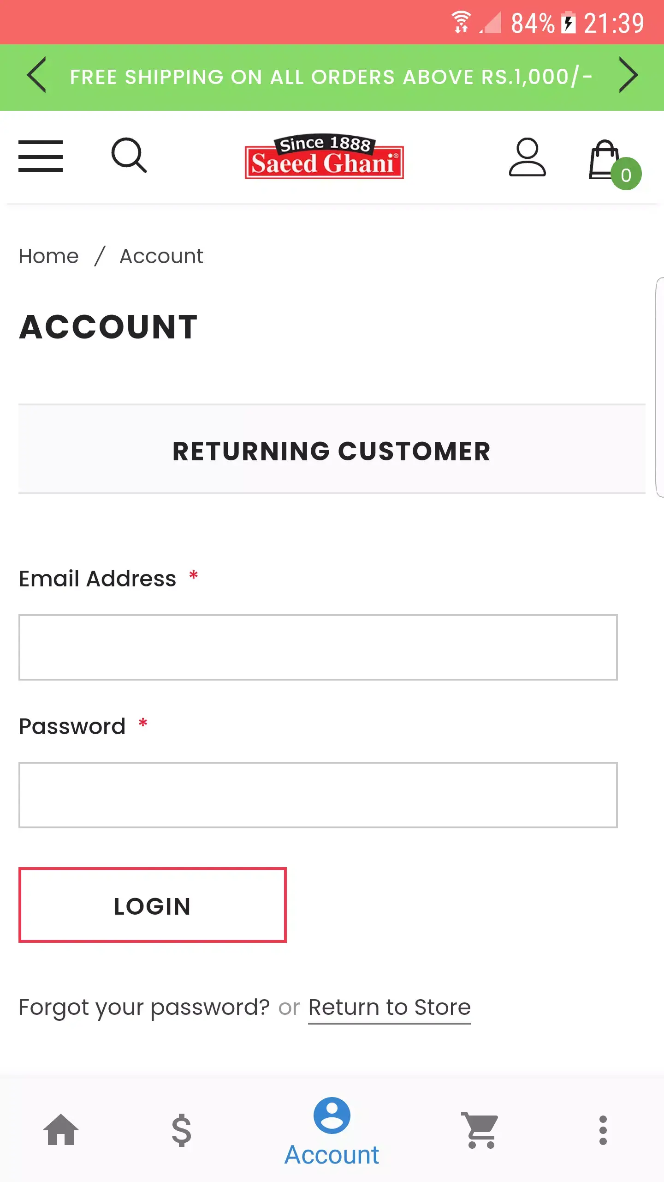Image resolution: width=664 pixels, height=1182 pixels.
Task: Open the cart tab in bottom navigation
Action: coord(480,1130)
